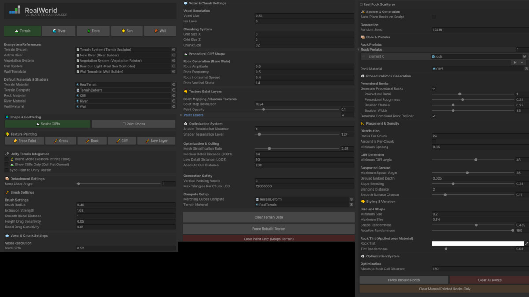This screenshot has width=529, height=297.
Task: Open object picker for Terrain Material field
Action: click(174, 84)
